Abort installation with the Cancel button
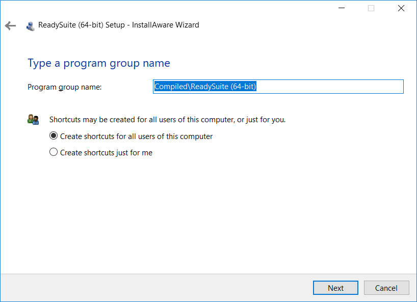This screenshot has width=417, height=302. coord(386,288)
